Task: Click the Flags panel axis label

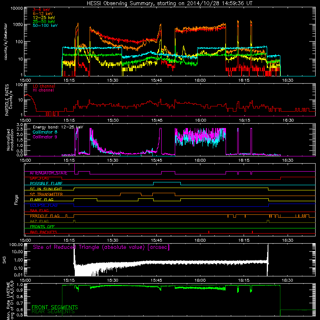Action: [16, 200]
